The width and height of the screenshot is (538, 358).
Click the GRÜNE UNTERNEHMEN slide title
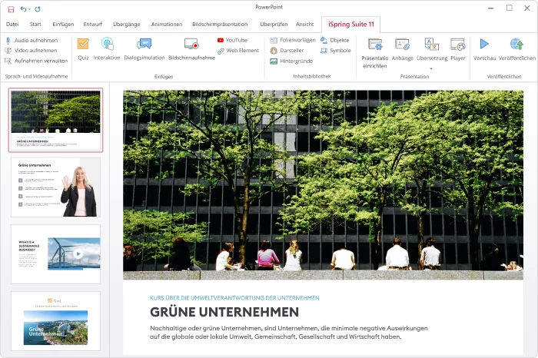click(x=224, y=312)
